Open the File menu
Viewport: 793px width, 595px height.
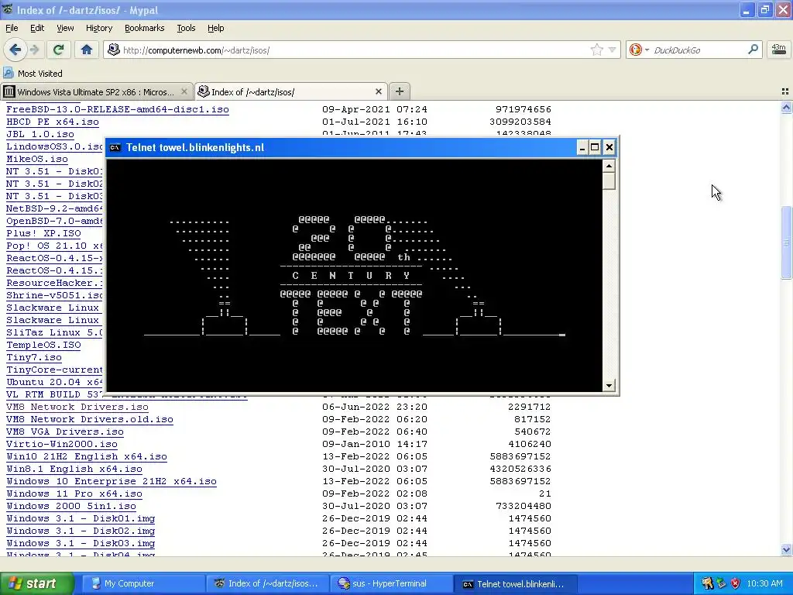click(x=12, y=28)
